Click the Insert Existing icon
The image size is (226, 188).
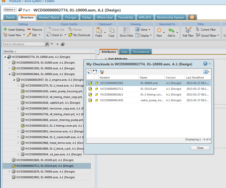click(5, 29)
